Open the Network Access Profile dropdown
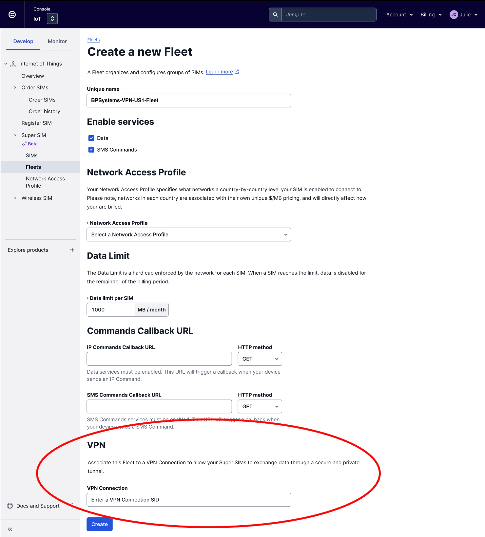 [x=189, y=235]
